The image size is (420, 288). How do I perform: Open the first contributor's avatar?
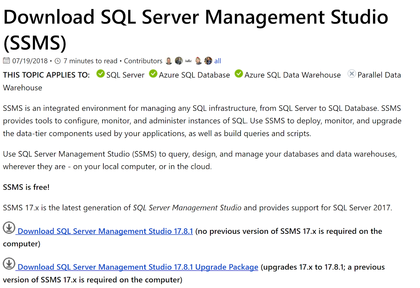pos(169,61)
